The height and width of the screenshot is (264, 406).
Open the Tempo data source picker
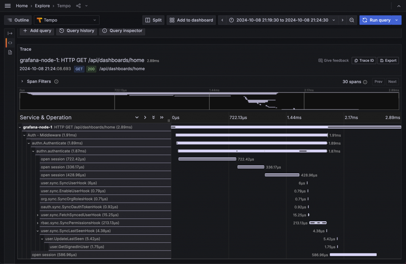[x=67, y=20]
